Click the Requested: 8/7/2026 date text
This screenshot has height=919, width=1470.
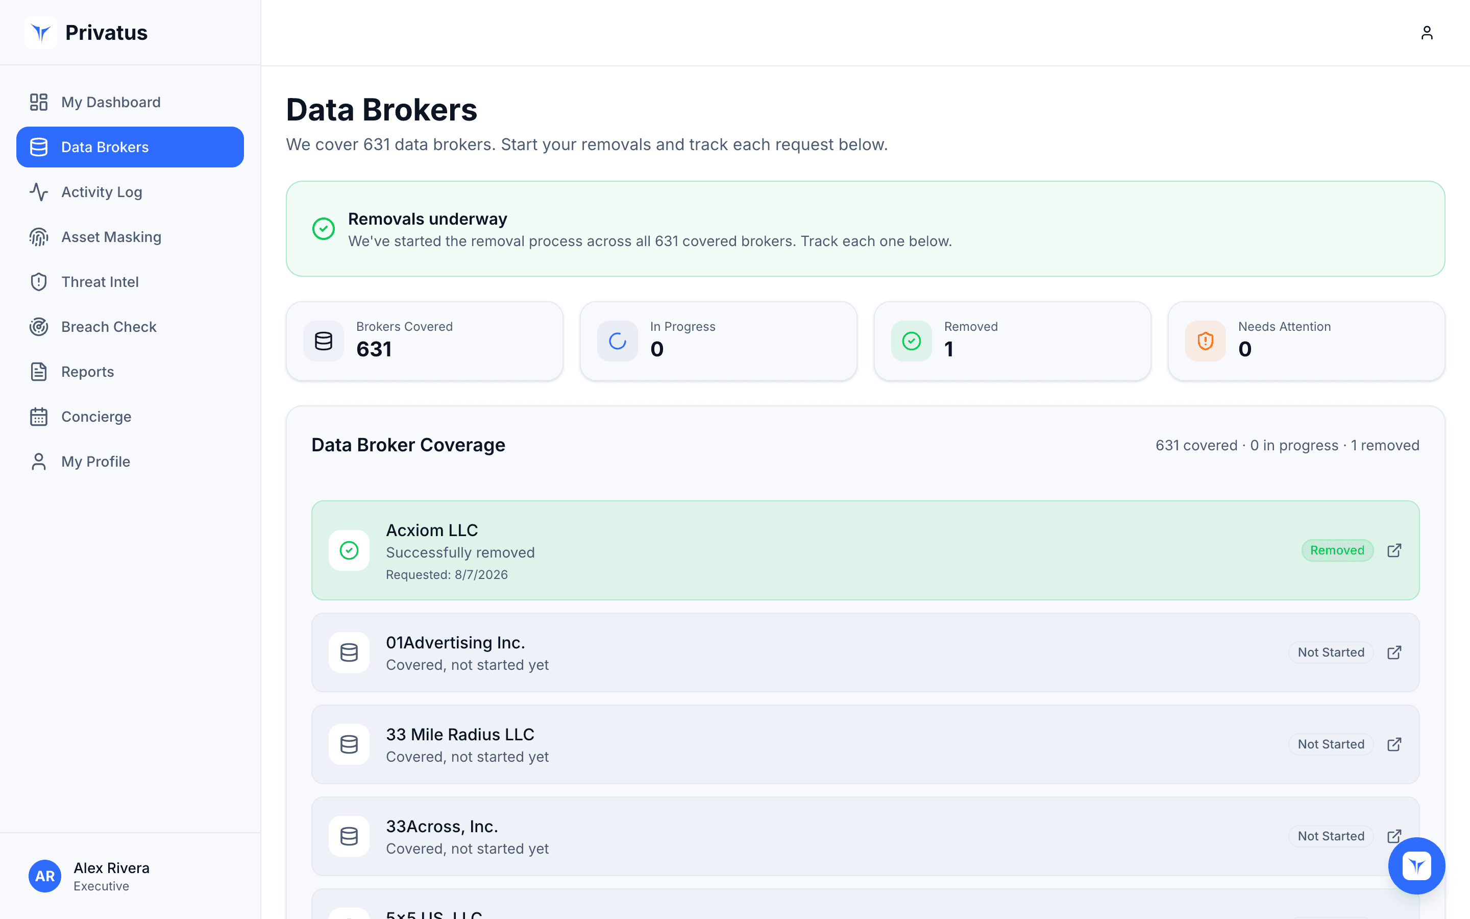[447, 575]
